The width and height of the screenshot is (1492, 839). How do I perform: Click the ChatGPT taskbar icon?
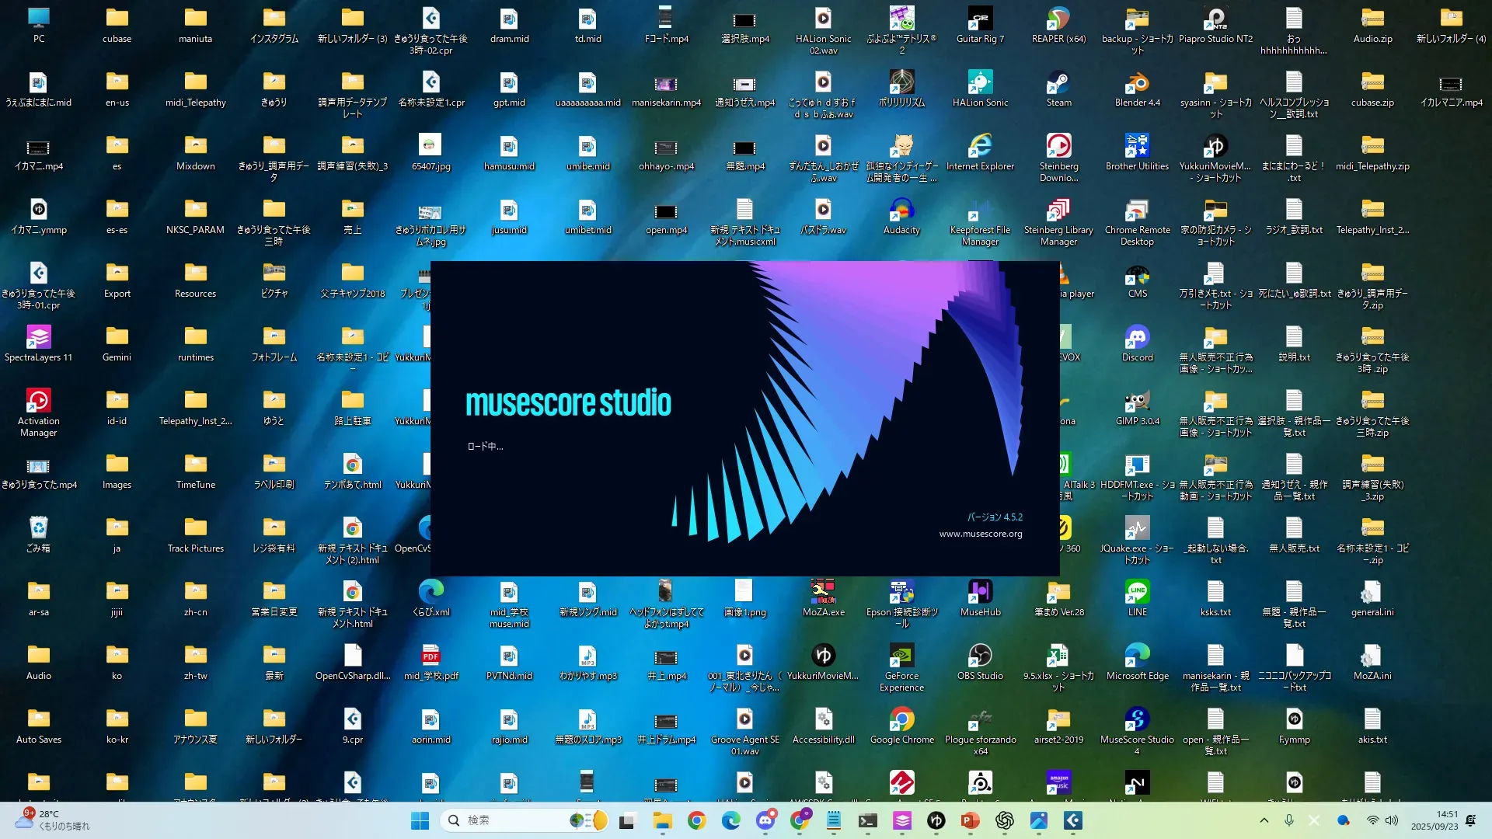[1004, 820]
